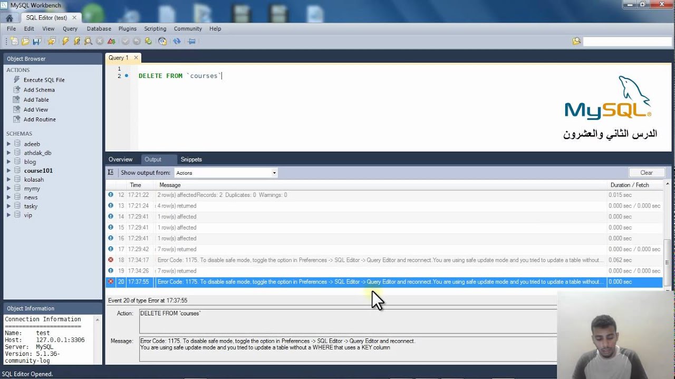
Task: Click the output list icon beside 'Show output from'
Action: pos(111,173)
